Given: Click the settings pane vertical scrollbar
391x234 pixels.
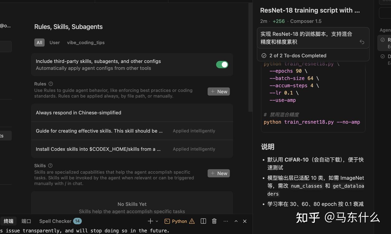Looking at the screenshot, I should 250,57.
